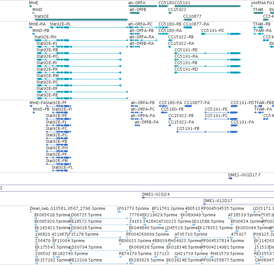274x265 pixels.
Task: Click transcript label "Stat92E-RF"
Action: (x=47, y=89)
